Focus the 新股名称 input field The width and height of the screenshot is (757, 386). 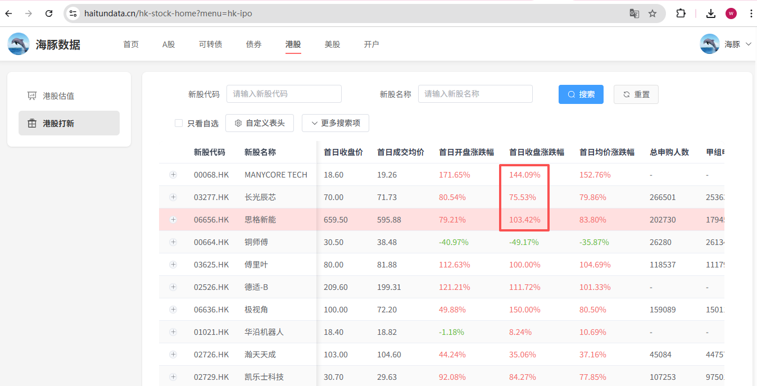(475, 94)
